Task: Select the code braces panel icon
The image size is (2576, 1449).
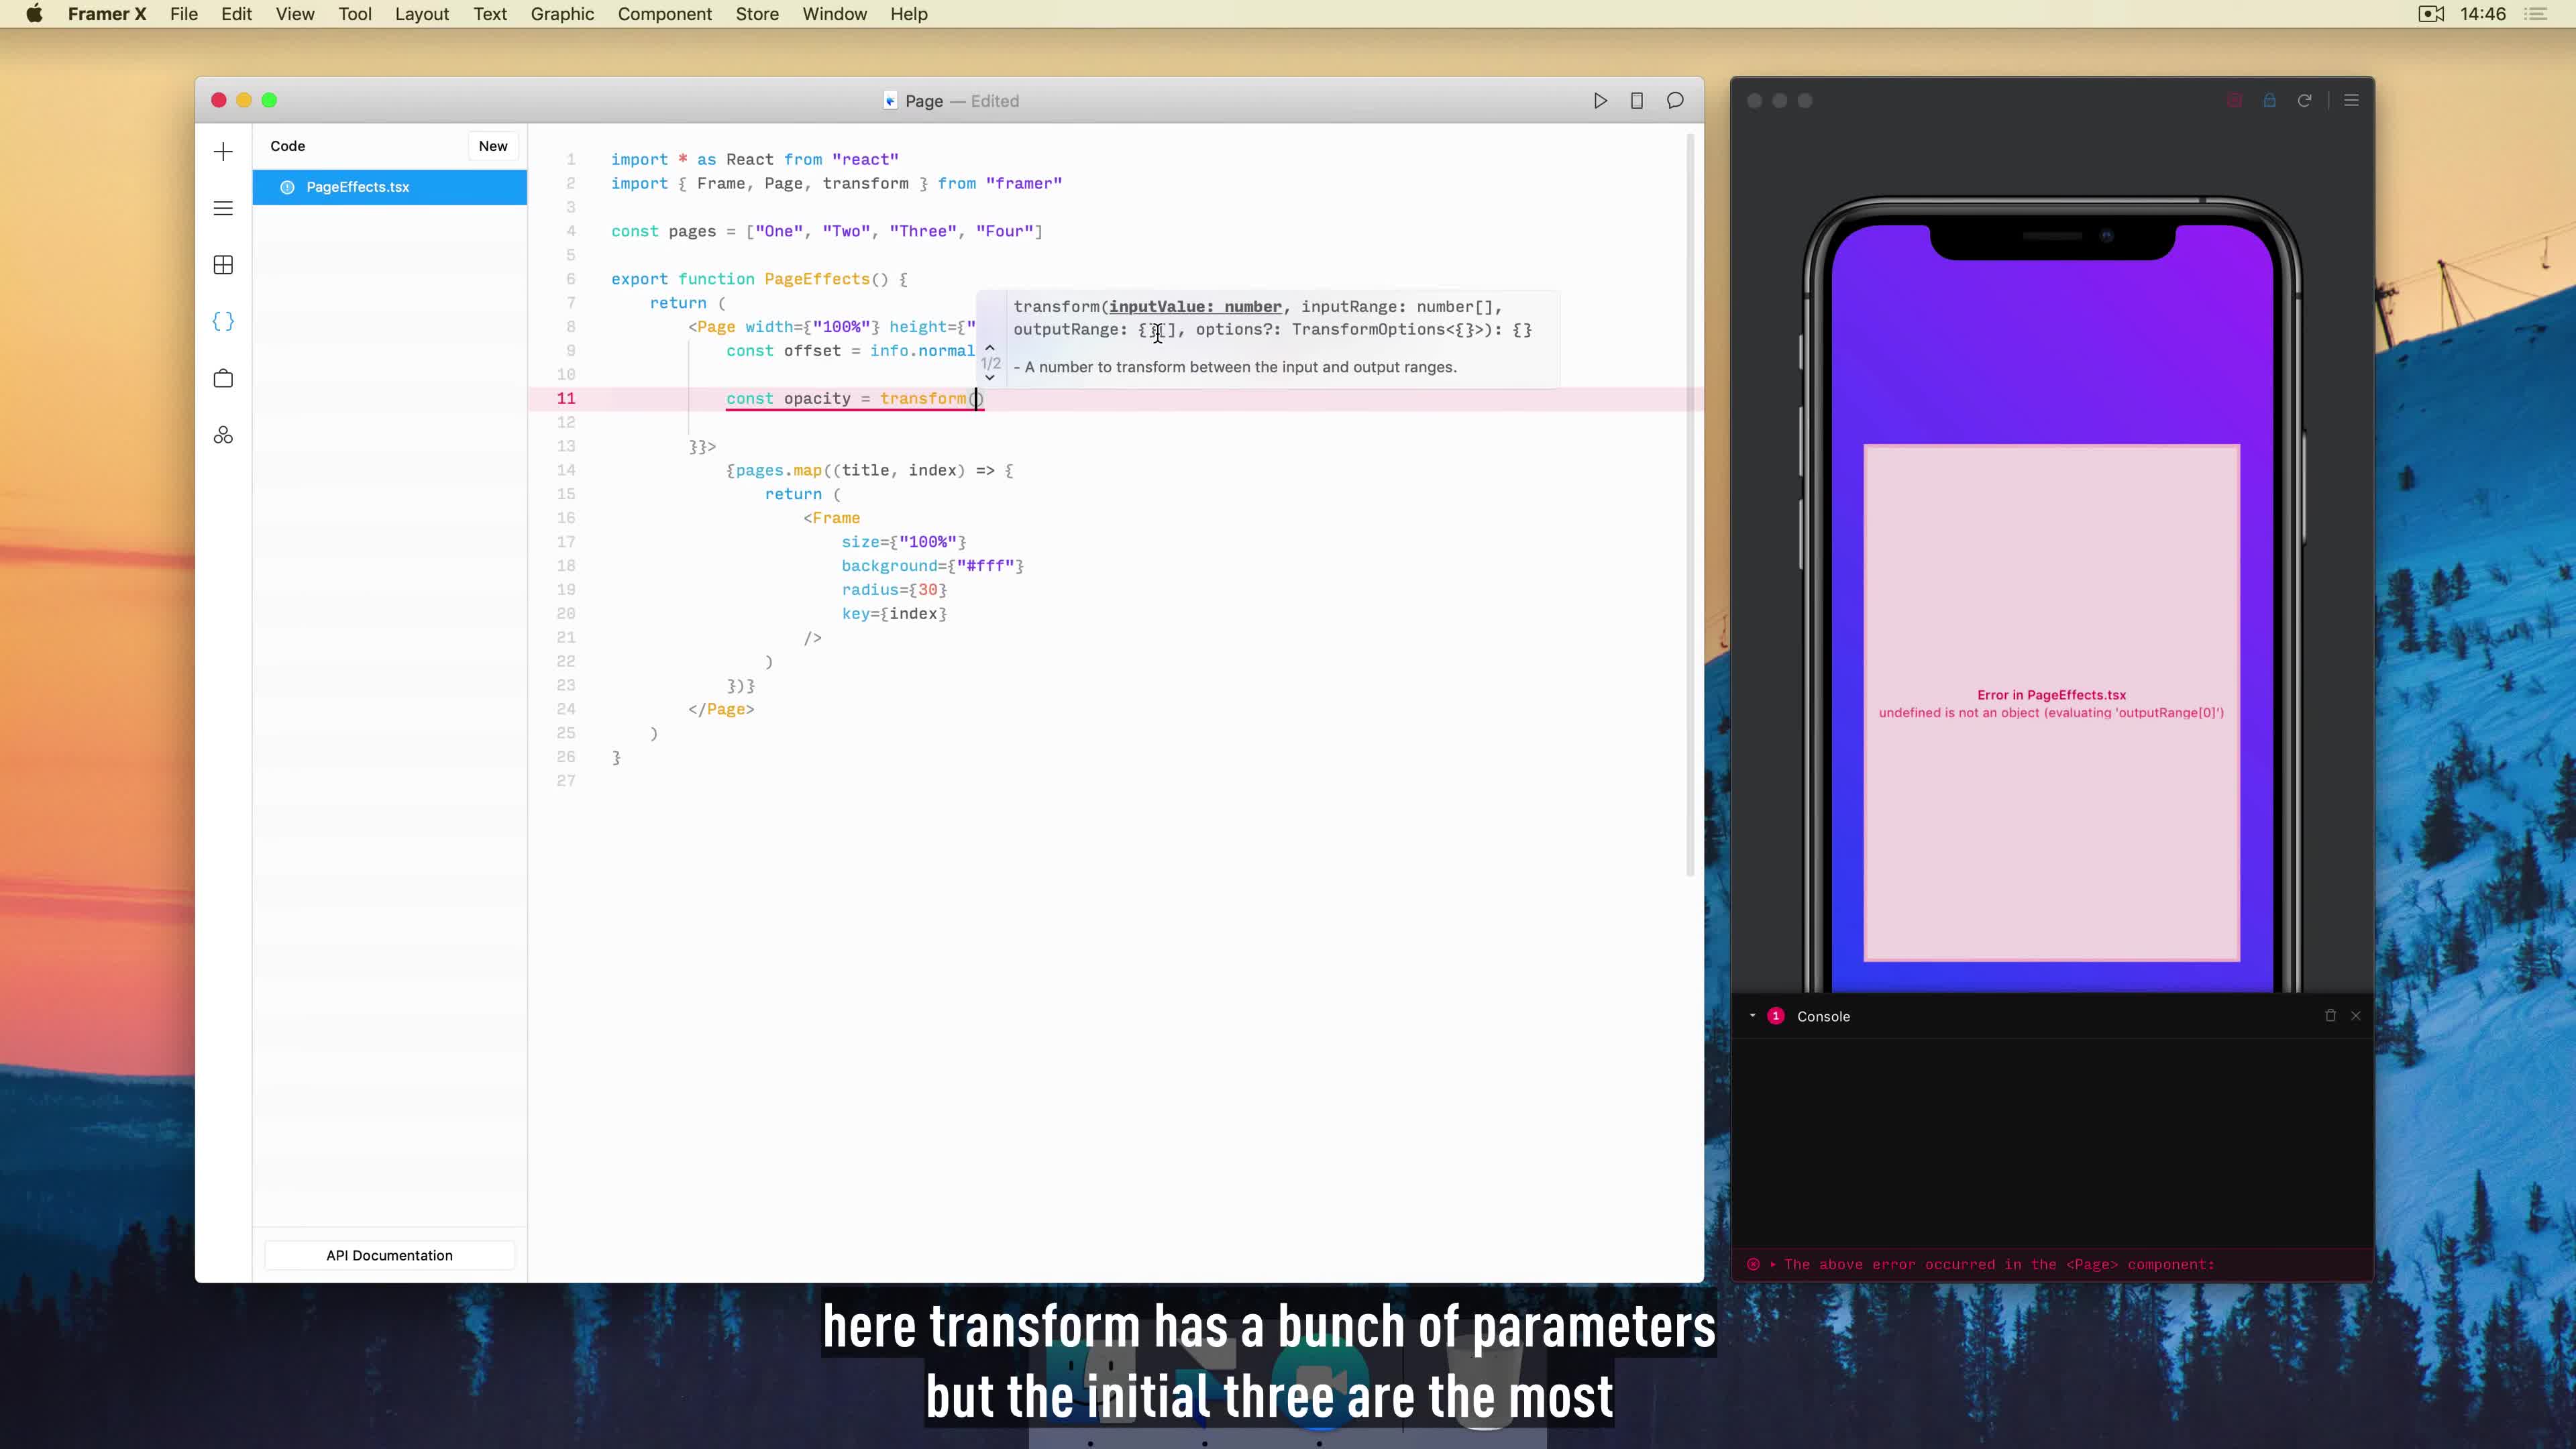Action: tap(223, 321)
